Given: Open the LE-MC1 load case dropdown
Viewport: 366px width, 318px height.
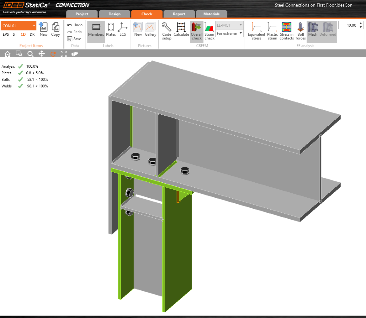Looking at the screenshot, I should click(229, 25).
